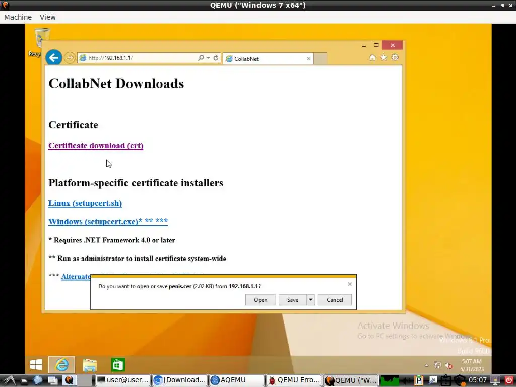
Task: Click Cancel in the download prompt
Action: tap(335, 300)
